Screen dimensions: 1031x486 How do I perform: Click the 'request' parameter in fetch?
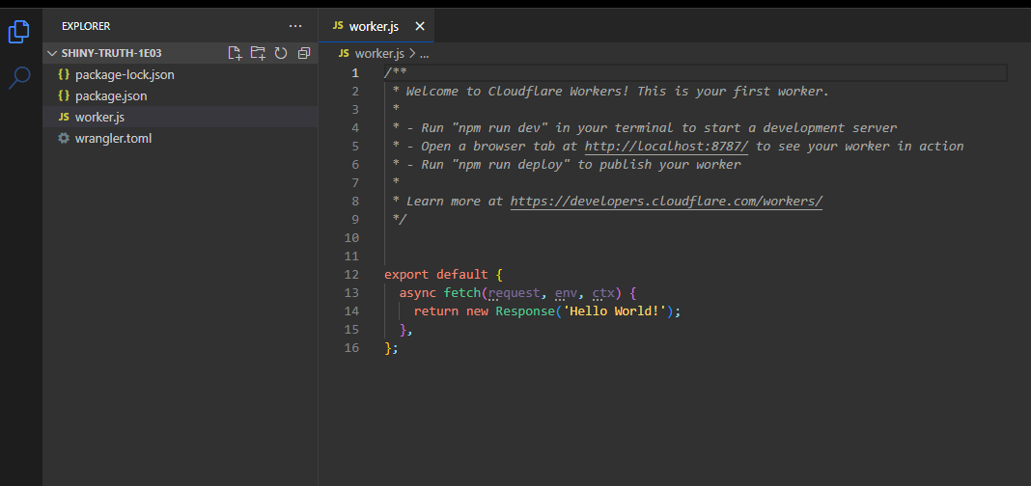click(x=515, y=292)
